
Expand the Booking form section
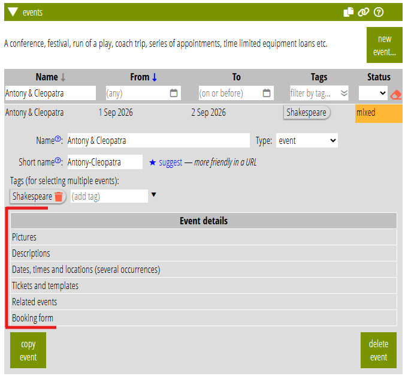tap(204, 318)
